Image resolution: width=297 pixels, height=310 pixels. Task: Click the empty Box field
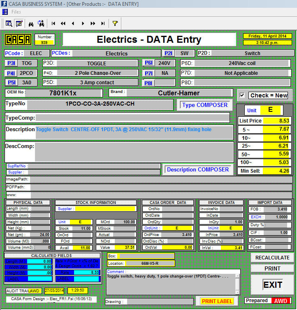(146, 256)
